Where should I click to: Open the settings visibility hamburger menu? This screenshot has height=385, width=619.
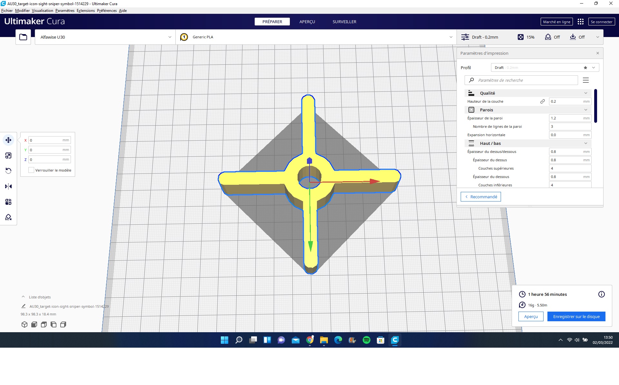pyautogui.click(x=586, y=80)
